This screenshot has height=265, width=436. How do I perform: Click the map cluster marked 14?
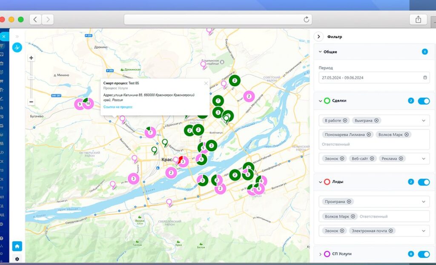tap(88, 103)
